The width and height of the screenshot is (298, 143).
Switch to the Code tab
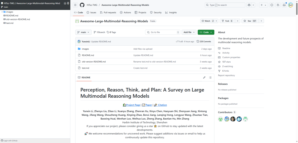tap(78, 12)
